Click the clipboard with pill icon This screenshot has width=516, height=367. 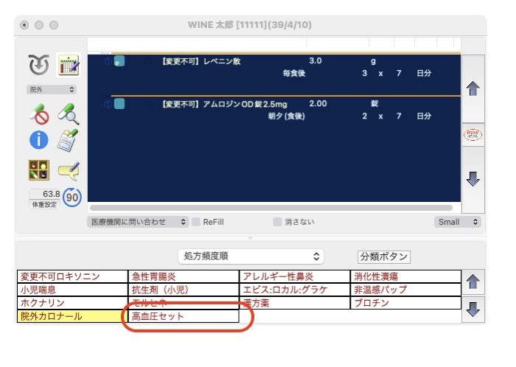click(68, 139)
